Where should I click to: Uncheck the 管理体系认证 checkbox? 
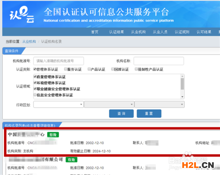click(x=35, y=69)
